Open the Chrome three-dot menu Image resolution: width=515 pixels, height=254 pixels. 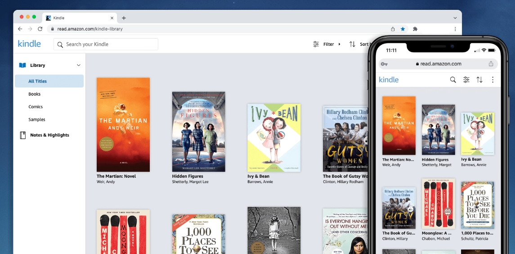click(x=455, y=29)
